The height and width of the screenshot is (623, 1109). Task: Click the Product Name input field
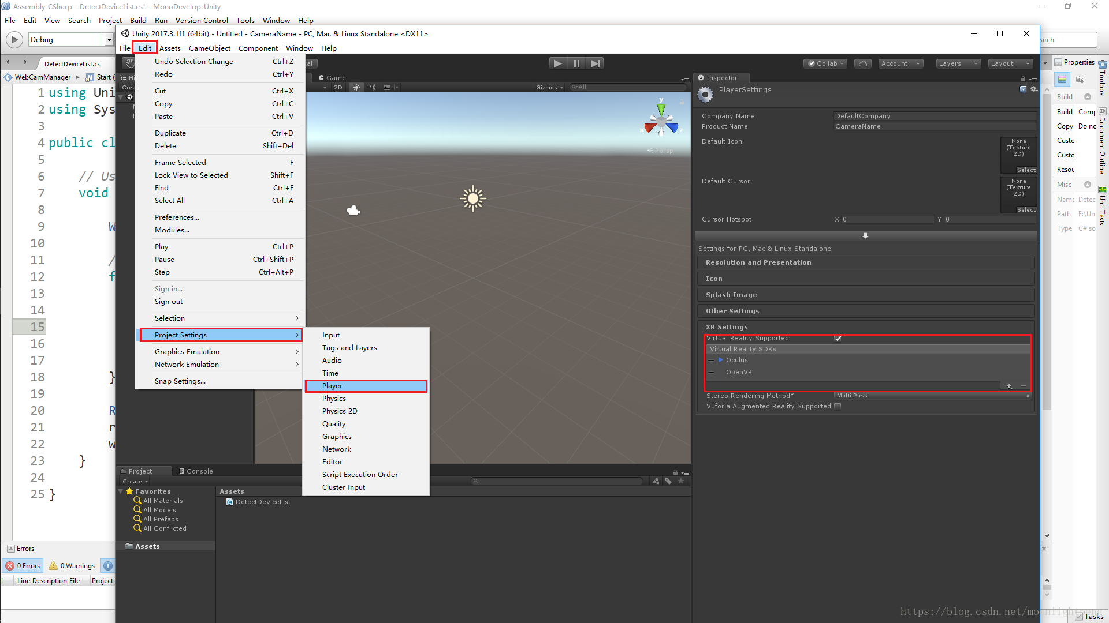pos(933,126)
